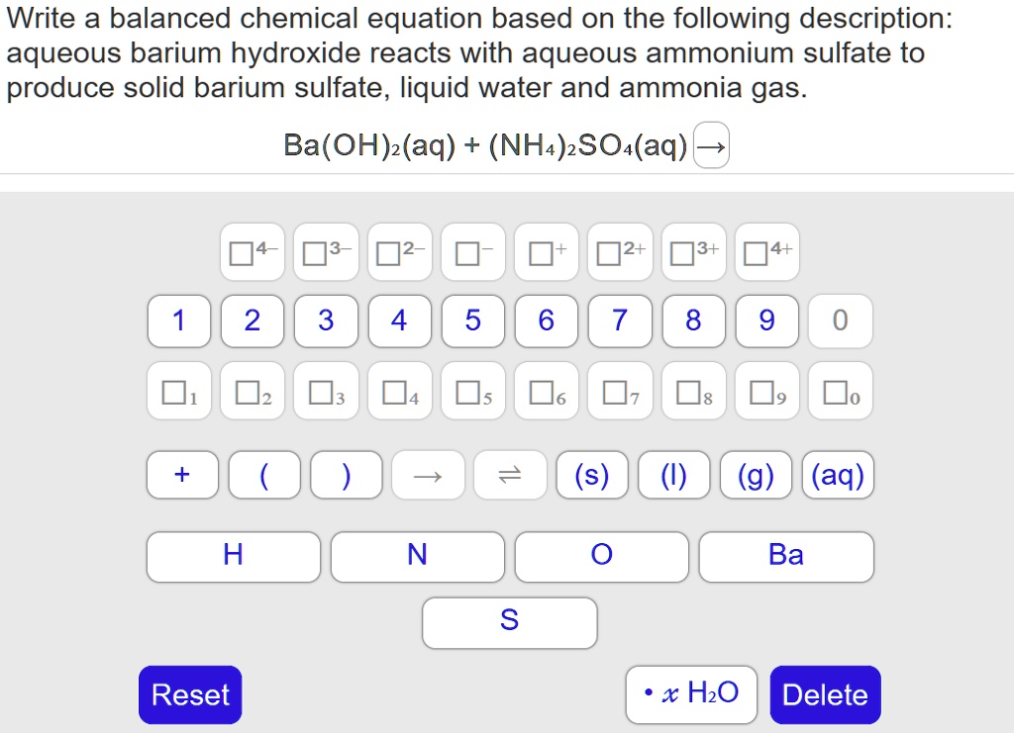Click the Ba element key

[x=786, y=556]
